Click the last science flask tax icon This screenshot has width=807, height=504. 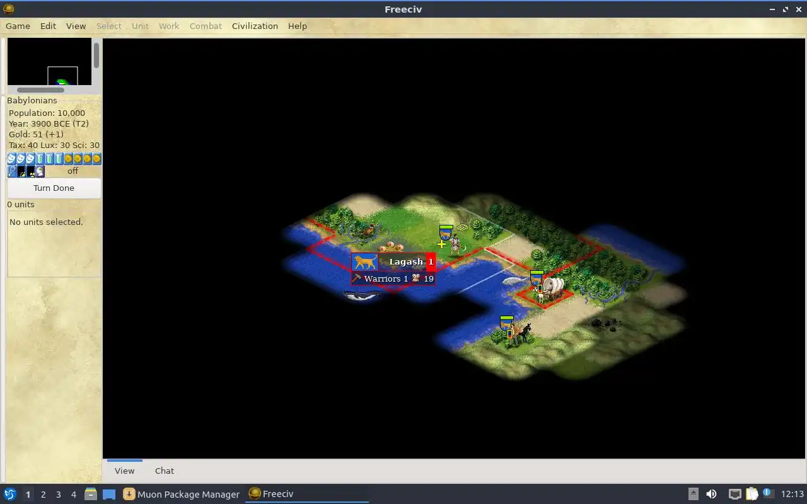[x=59, y=159]
